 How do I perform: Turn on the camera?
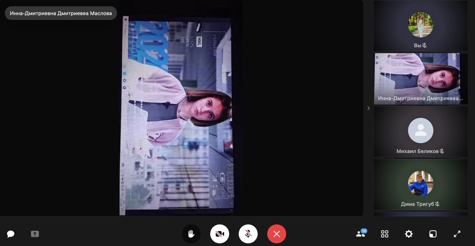point(220,234)
